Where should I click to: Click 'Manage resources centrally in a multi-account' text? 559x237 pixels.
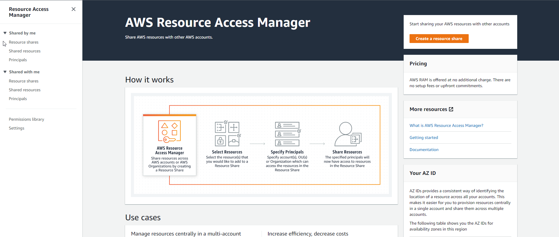pyautogui.click(x=186, y=233)
